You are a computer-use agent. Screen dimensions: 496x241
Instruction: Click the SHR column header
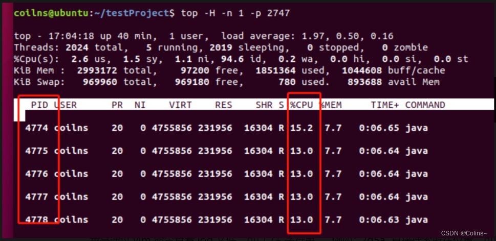coord(264,105)
